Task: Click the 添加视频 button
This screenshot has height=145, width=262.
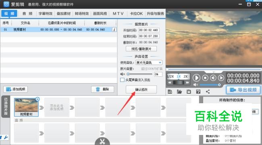Action: coord(16,90)
